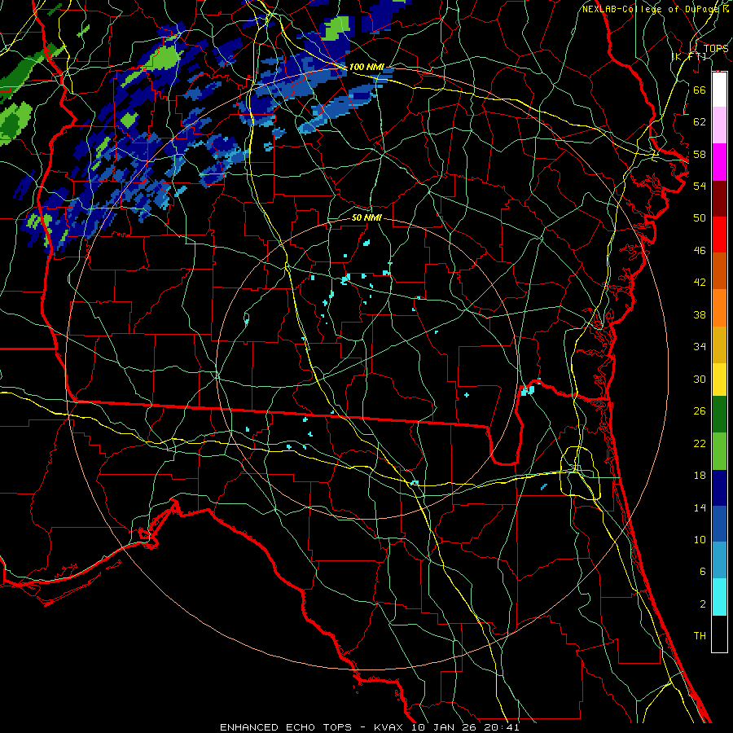The width and height of the screenshot is (733, 733).
Task: Click the legend value '50'
Action: pos(700,217)
